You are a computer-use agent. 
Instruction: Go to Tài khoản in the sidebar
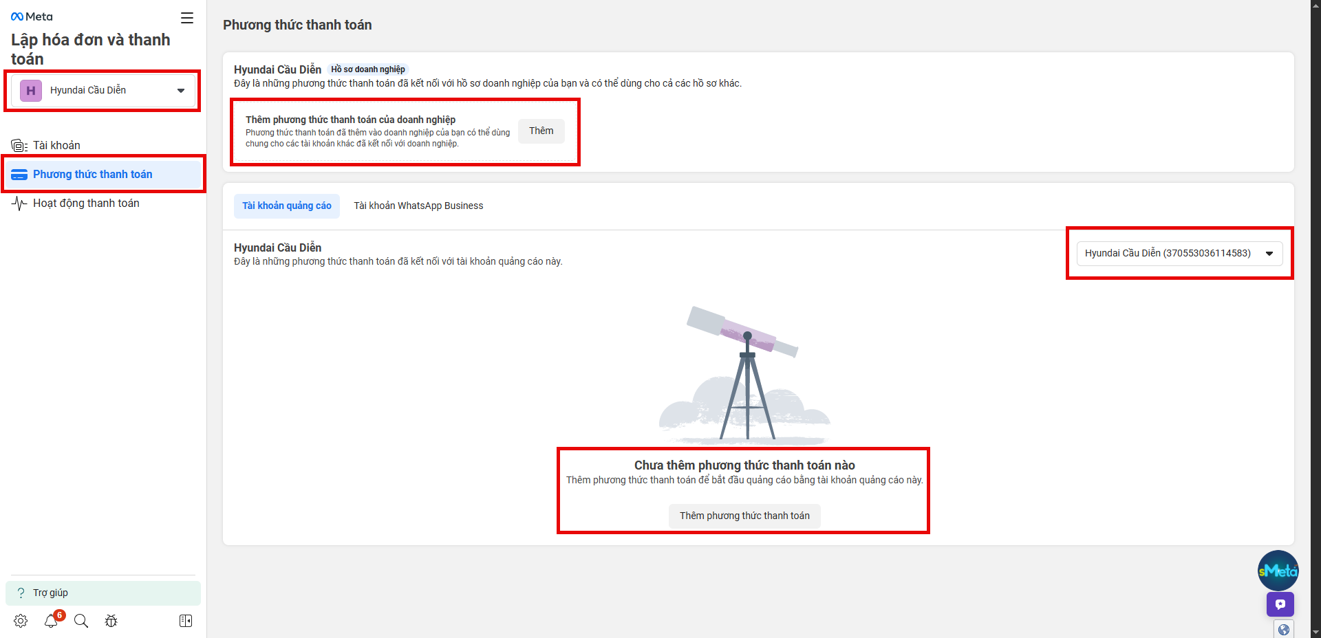coord(56,145)
